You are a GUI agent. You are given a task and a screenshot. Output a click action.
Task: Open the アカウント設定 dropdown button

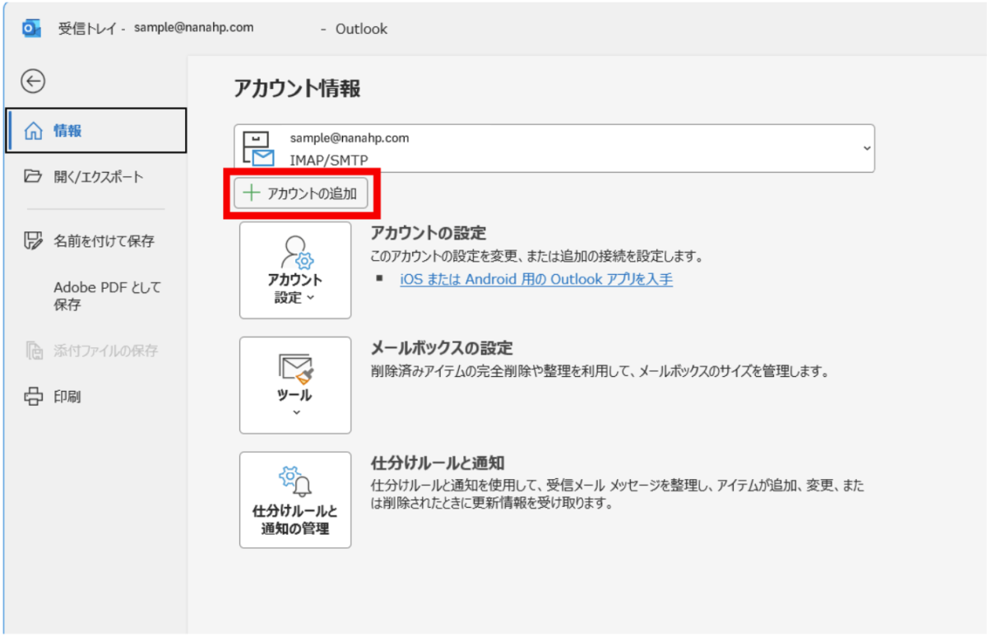[294, 270]
